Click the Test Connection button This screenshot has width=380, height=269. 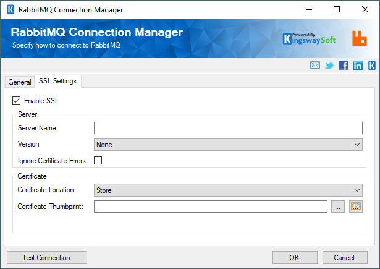coord(47,258)
